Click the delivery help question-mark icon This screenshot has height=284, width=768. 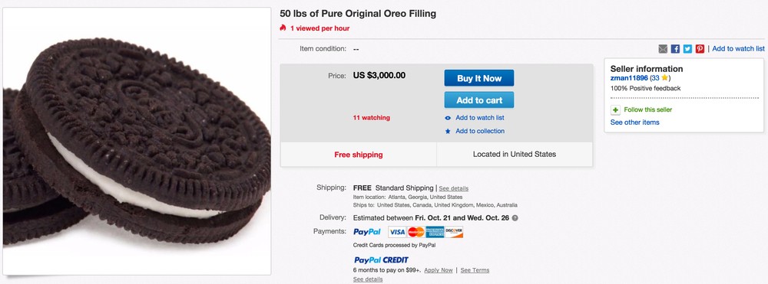[515, 218]
